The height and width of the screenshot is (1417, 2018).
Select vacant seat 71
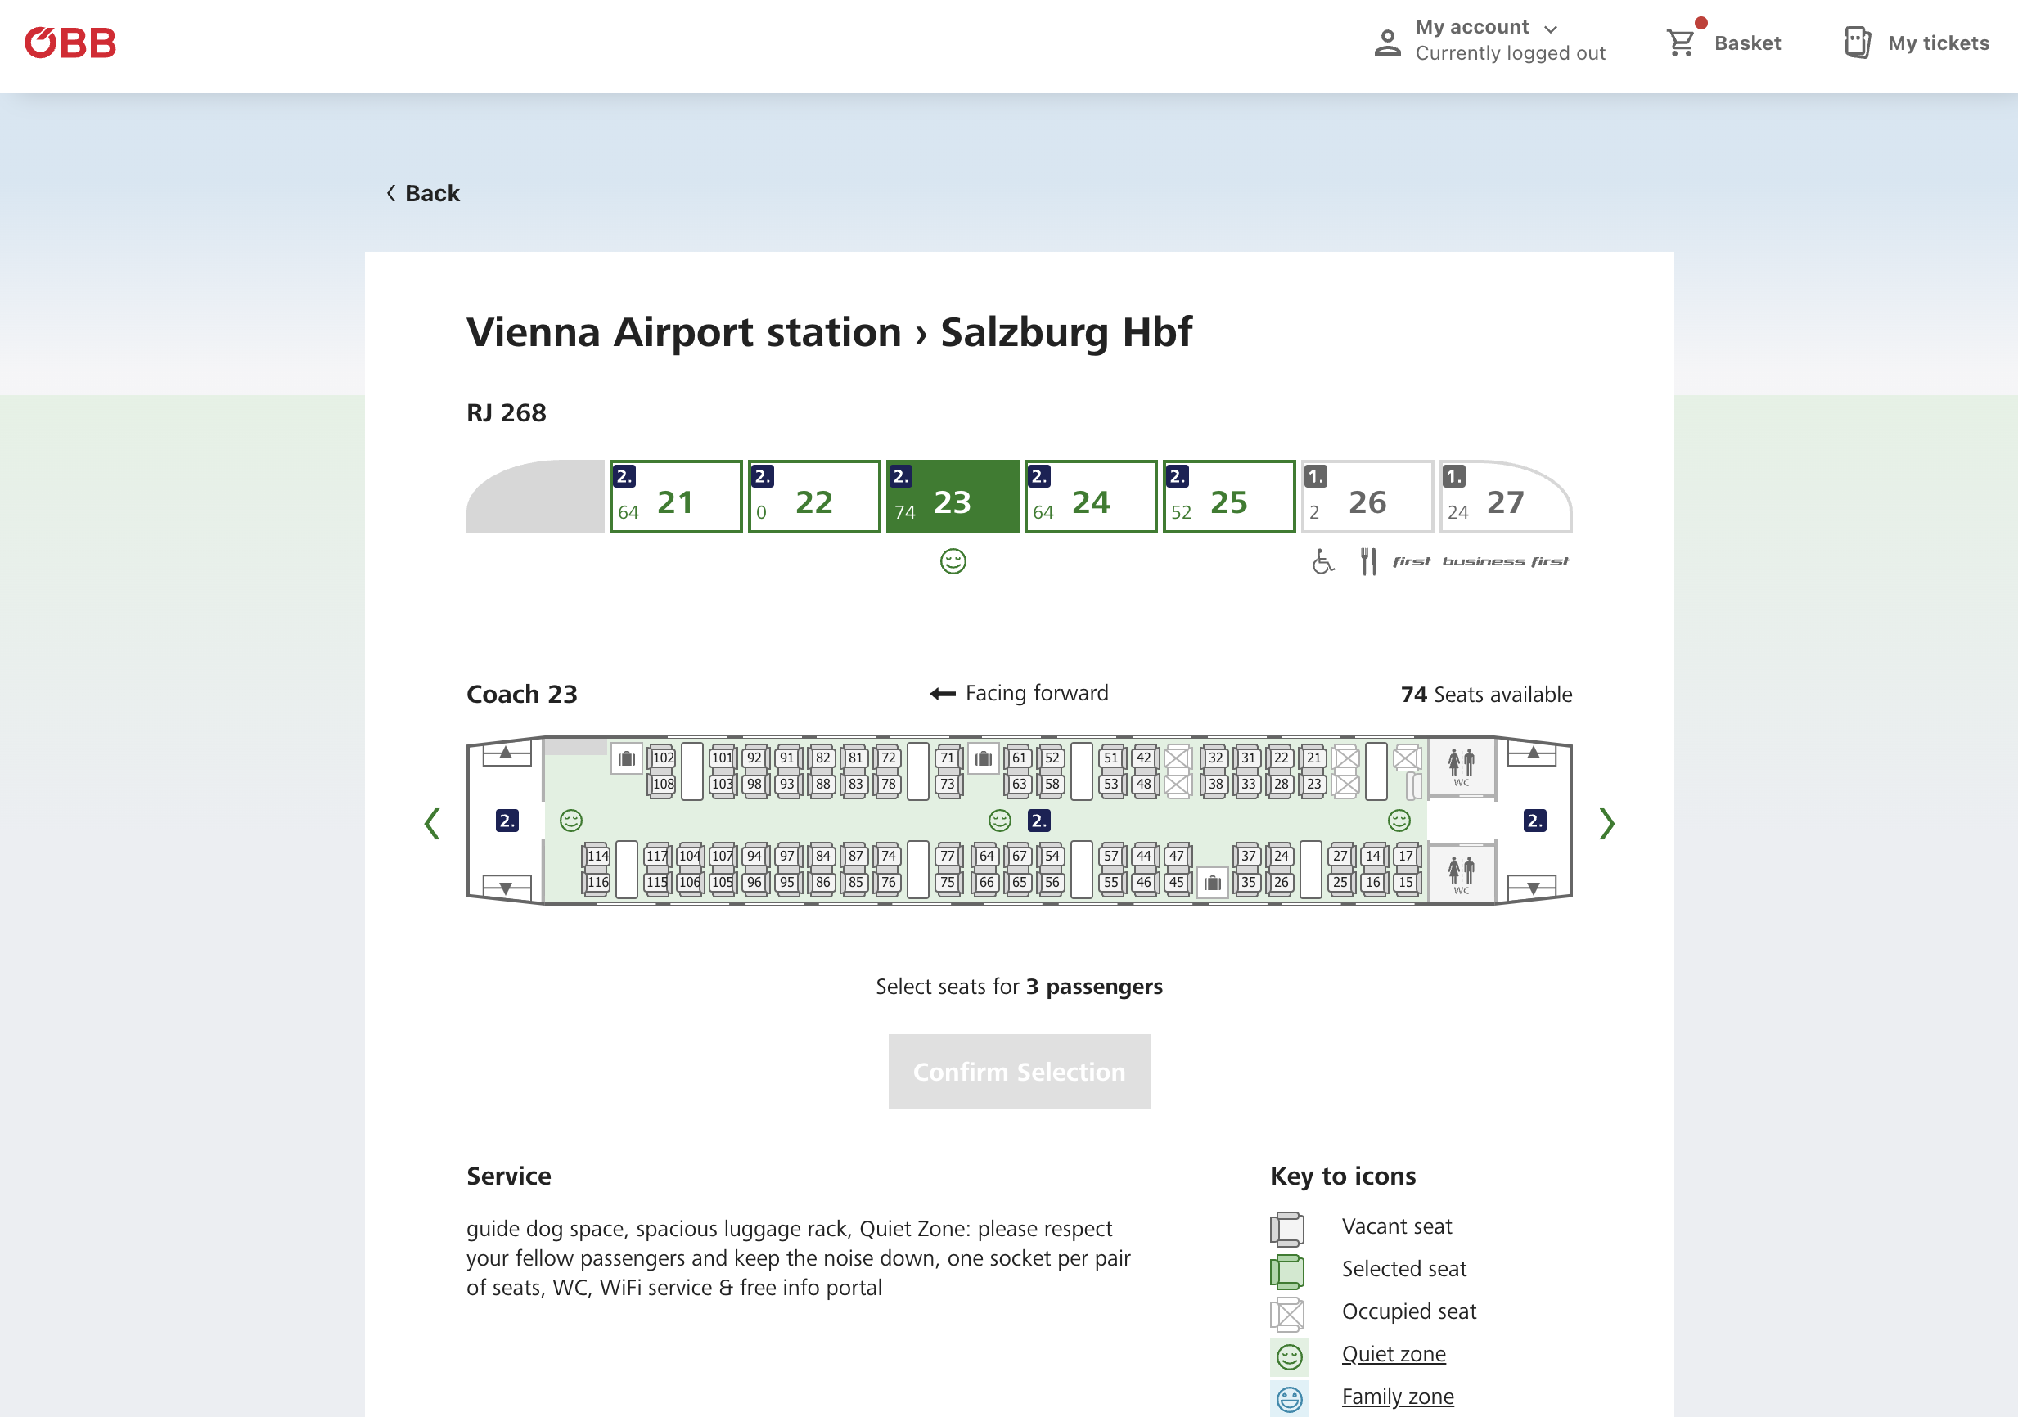point(948,758)
